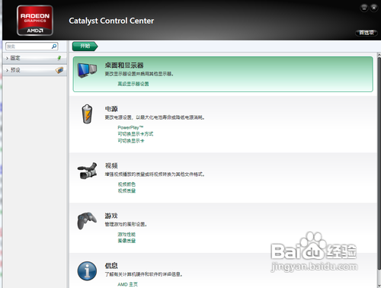Open 游戏性能 link
This screenshot has width=381, height=288.
(126, 234)
